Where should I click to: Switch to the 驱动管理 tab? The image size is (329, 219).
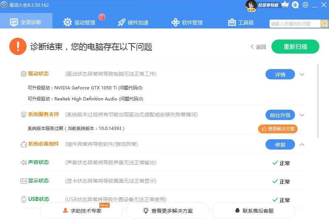click(x=79, y=22)
